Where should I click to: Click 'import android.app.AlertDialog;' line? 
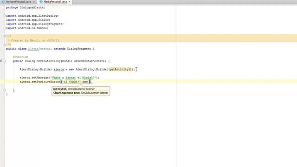(32, 16)
